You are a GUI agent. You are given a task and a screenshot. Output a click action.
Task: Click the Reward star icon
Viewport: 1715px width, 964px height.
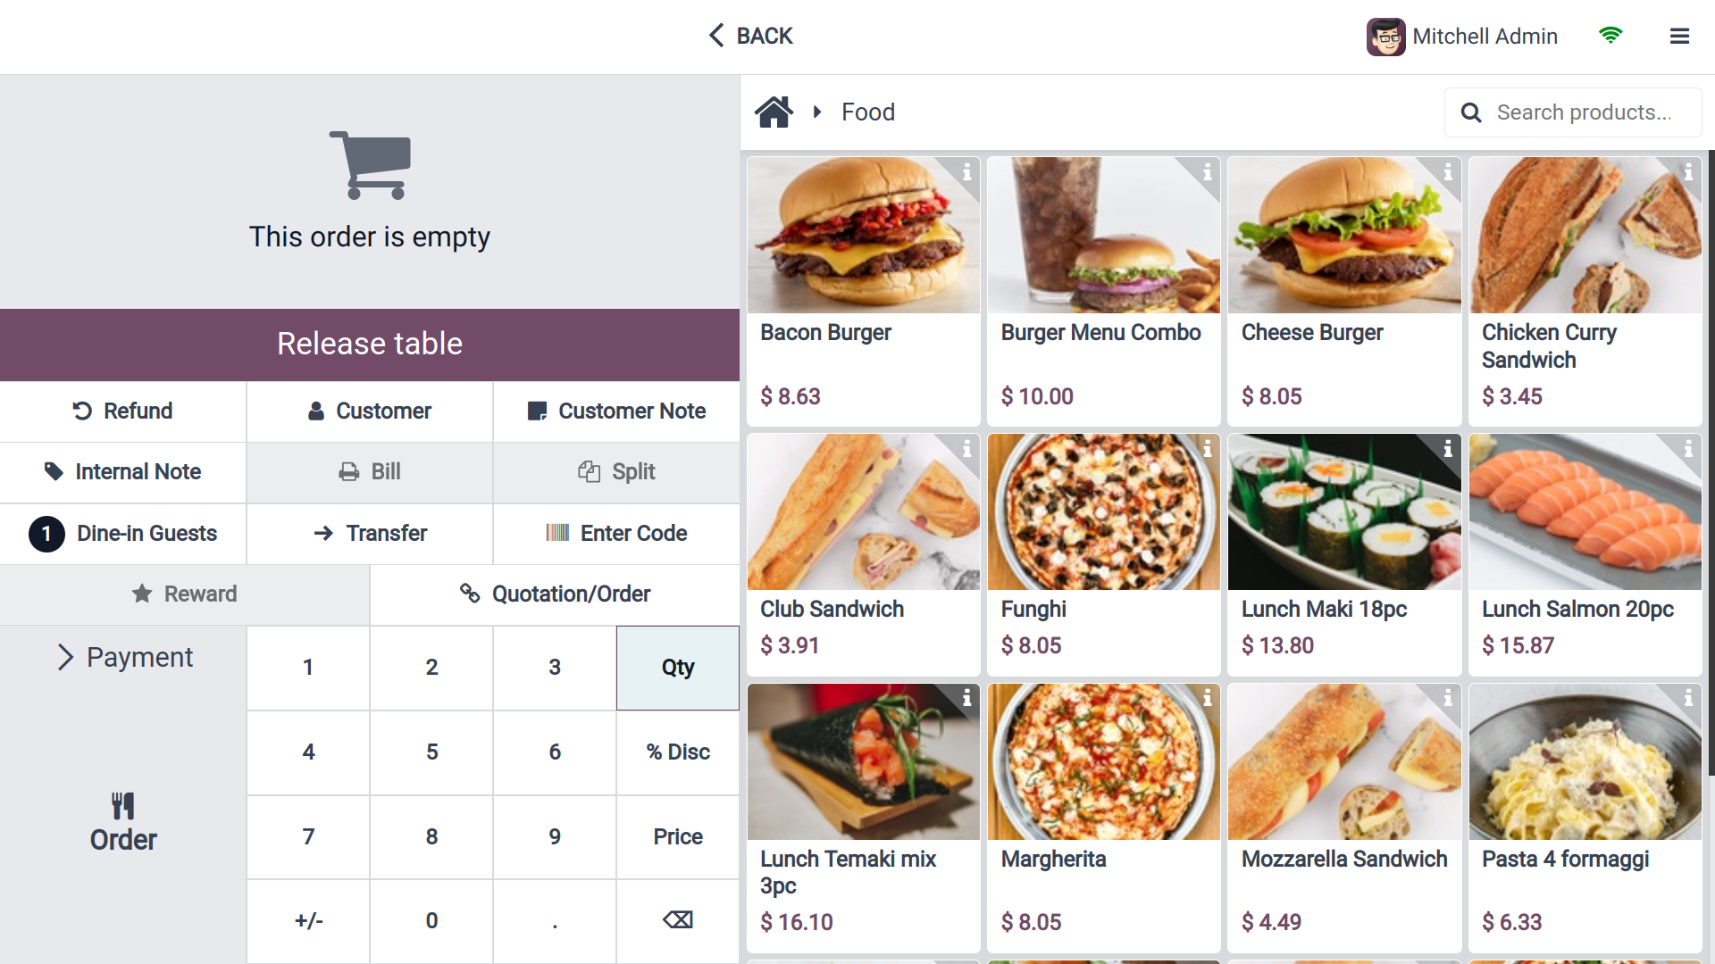(142, 594)
